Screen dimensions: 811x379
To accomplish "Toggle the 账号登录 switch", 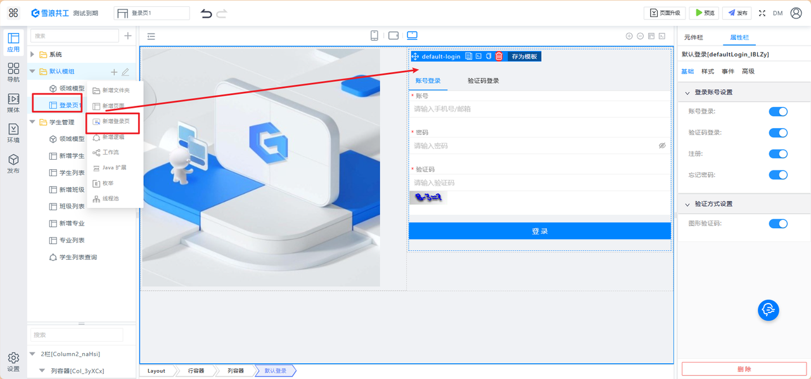I will tap(778, 112).
